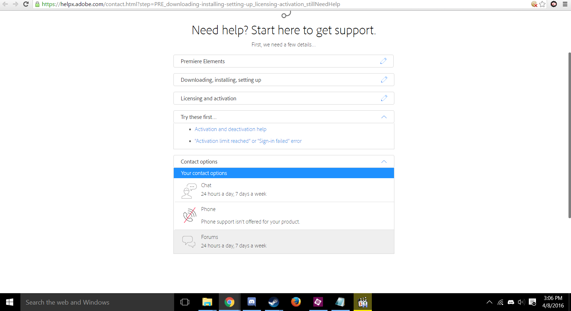The image size is (571, 311).
Task: Click the Need help? Start here heading
Action: coord(284,30)
